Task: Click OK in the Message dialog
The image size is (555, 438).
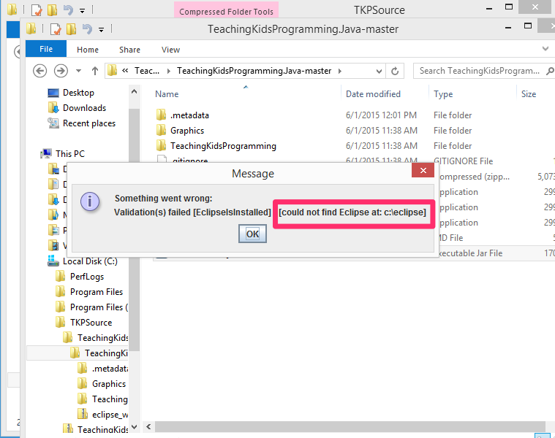Action: [x=252, y=234]
